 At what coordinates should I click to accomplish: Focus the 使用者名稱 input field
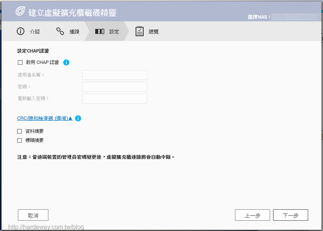point(115,75)
